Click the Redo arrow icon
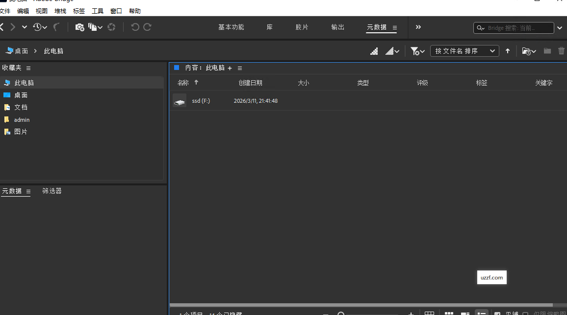Image resolution: width=567 pixels, height=315 pixels. tap(148, 27)
